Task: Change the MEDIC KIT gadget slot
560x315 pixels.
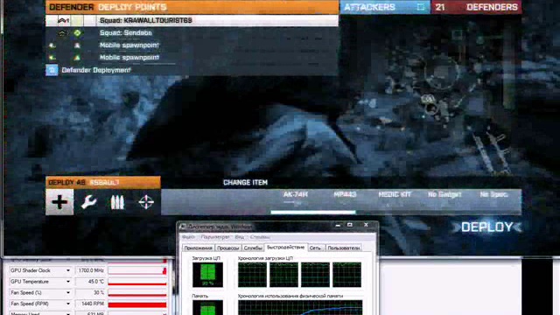Action: point(395,194)
